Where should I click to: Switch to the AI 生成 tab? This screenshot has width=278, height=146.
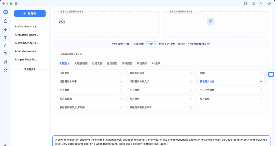tap(156, 63)
